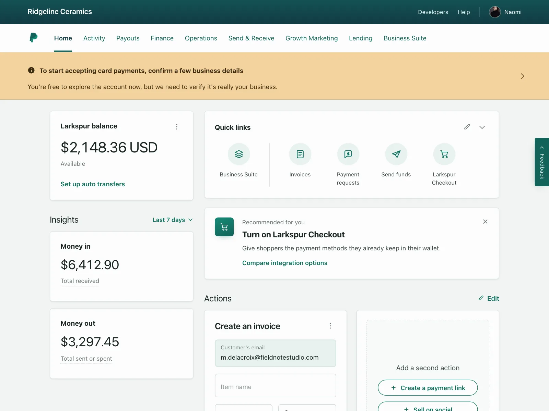Change the Last 7 days insights range
The width and height of the screenshot is (549, 411).
pyautogui.click(x=173, y=220)
